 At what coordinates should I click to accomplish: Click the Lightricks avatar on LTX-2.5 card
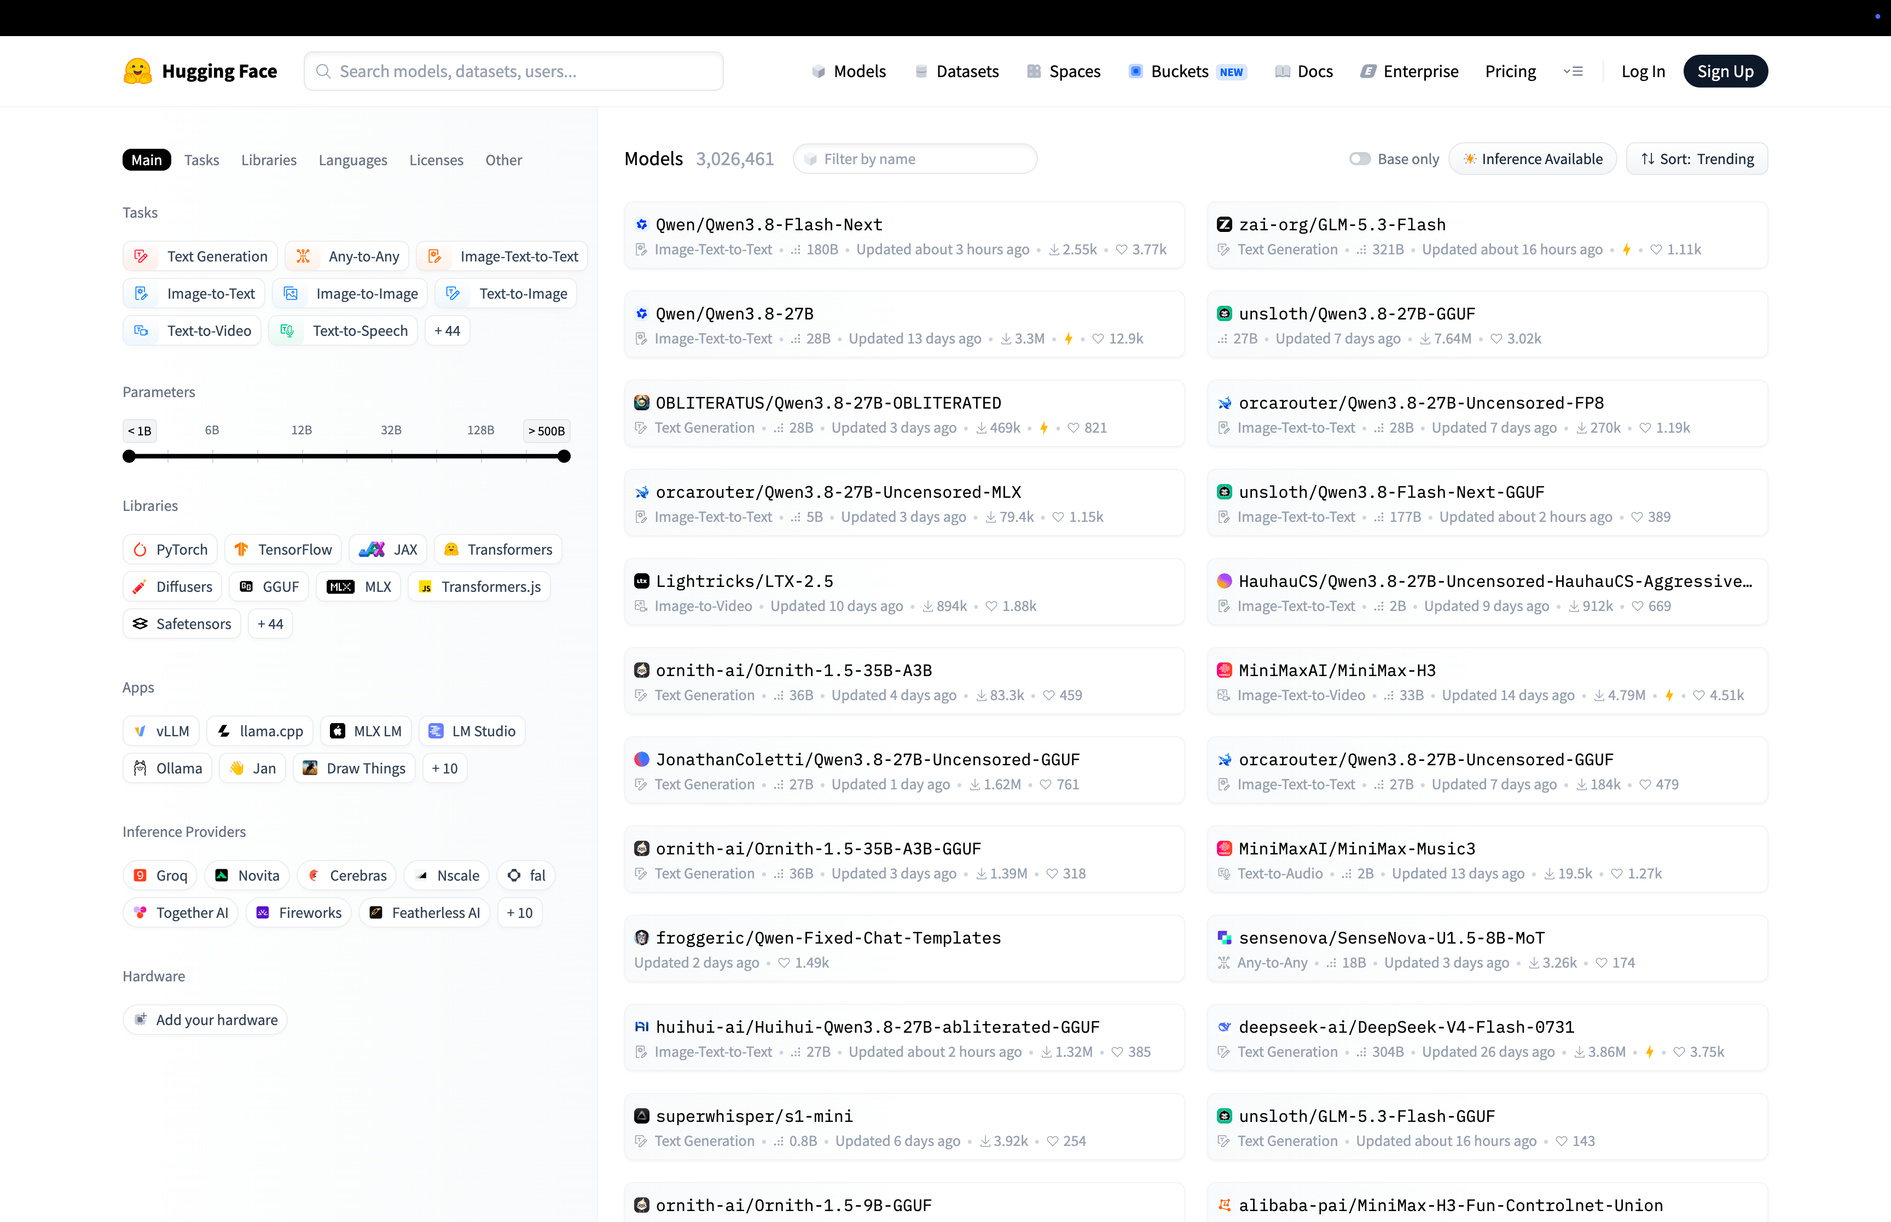tap(641, 581)
